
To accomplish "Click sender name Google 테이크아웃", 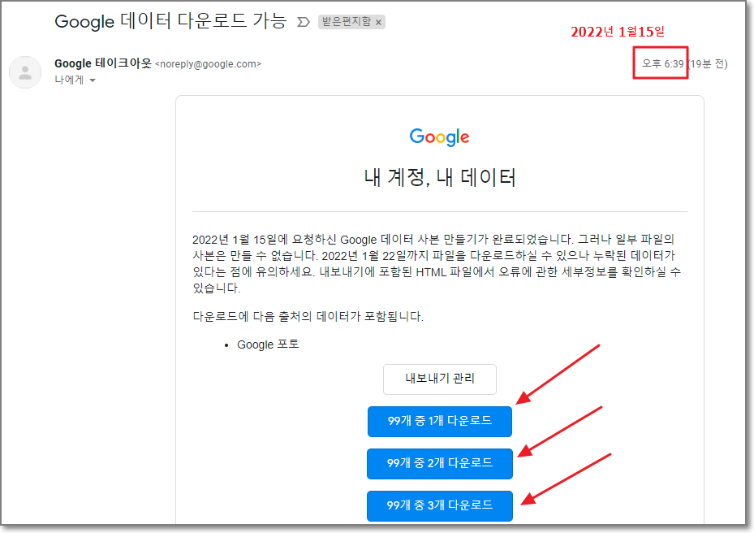I will [102, 63].
